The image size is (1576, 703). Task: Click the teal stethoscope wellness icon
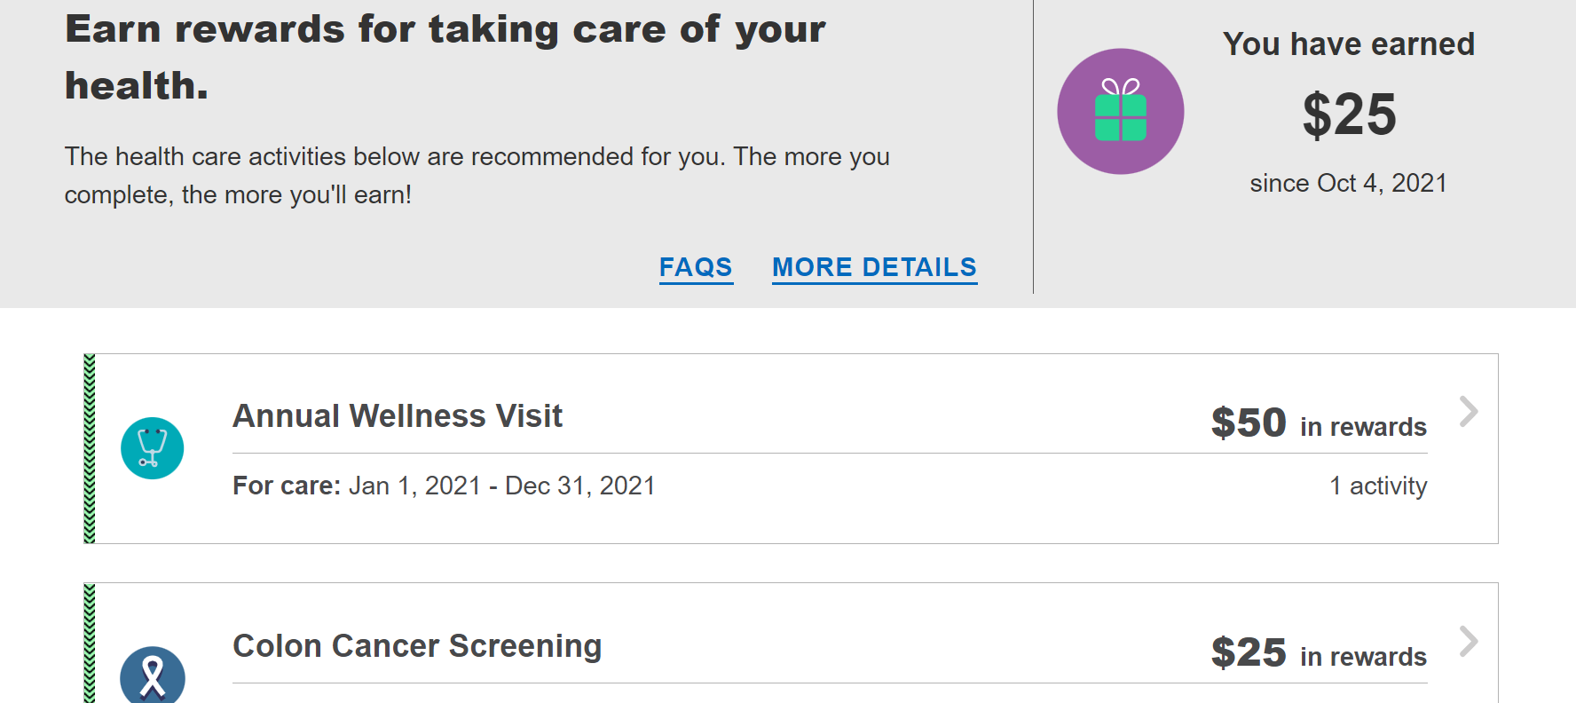(x=153, y=448)
